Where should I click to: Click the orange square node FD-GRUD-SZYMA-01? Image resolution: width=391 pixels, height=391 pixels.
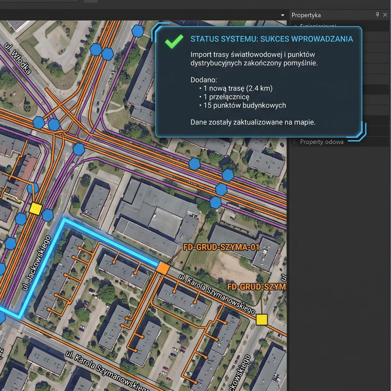pyautogui.click(x=163, y=268)
